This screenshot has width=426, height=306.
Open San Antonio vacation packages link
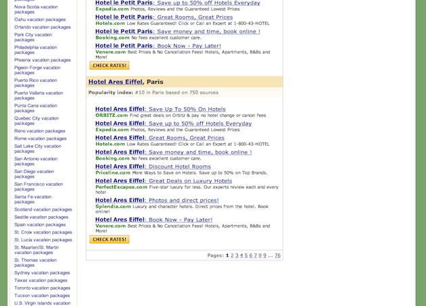pyautogui.click(x=36, y=161)
